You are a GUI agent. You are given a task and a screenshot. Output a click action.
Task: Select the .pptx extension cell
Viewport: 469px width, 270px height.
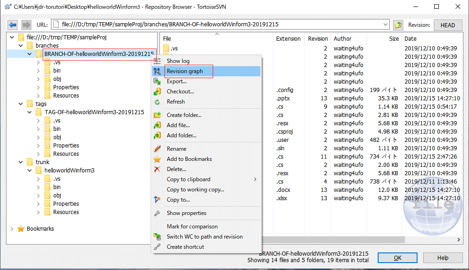pos(283,98)
